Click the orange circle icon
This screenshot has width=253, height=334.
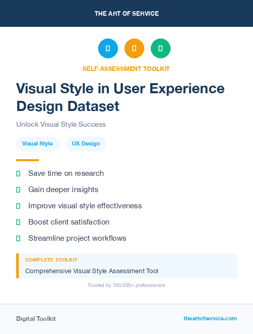point(134,48)
